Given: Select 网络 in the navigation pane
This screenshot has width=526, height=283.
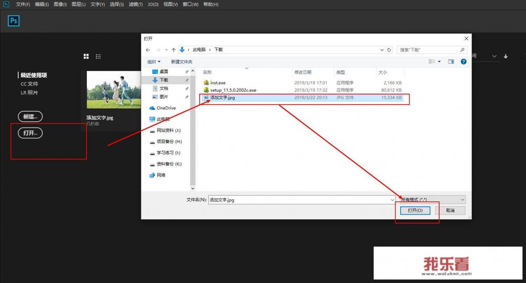Looking at the screenshot, I should point(158,175).
